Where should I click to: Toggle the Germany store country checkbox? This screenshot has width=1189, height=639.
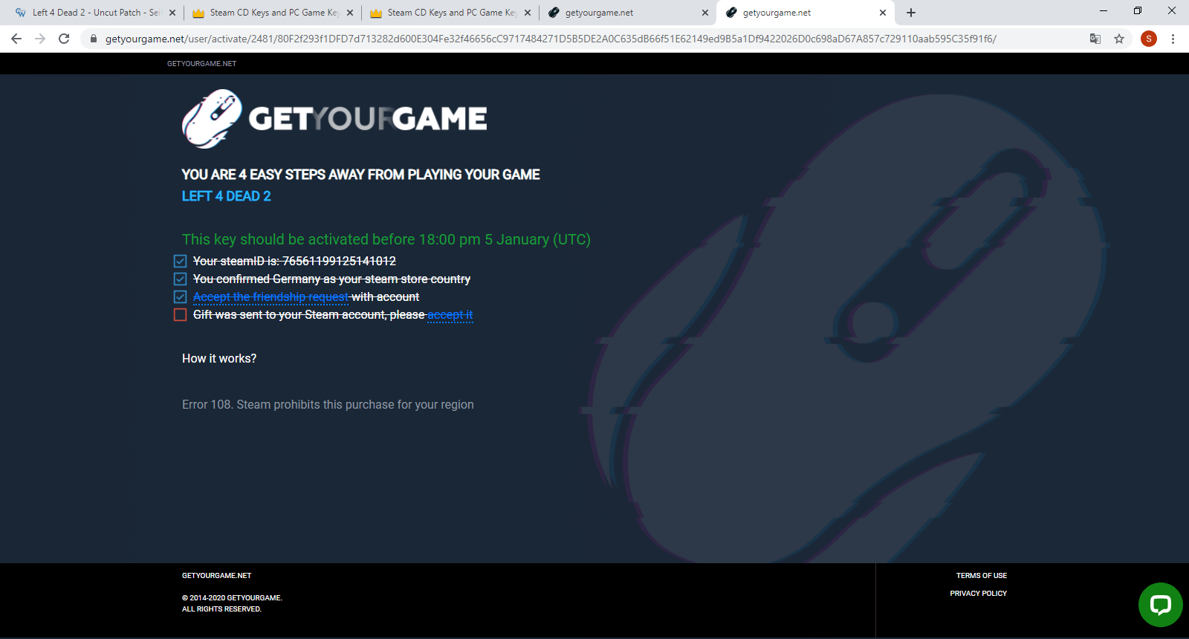(x=180, y=279)
